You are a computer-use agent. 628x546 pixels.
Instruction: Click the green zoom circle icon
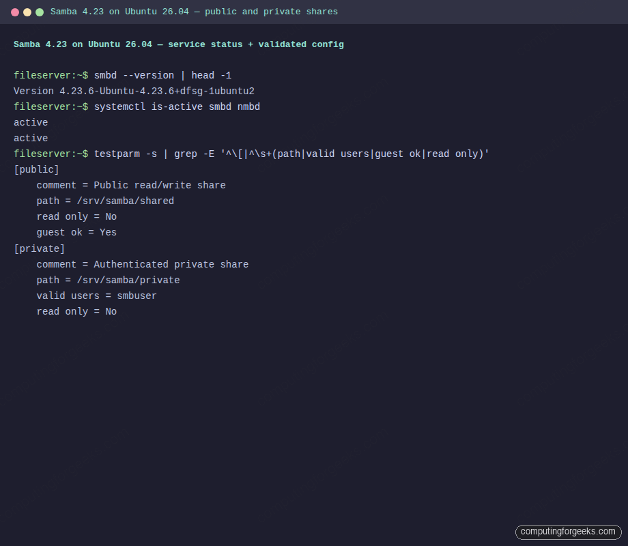40,12
